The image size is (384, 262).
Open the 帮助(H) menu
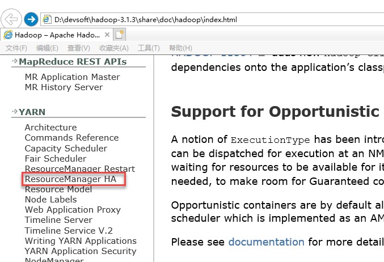(x=180, y=48)
